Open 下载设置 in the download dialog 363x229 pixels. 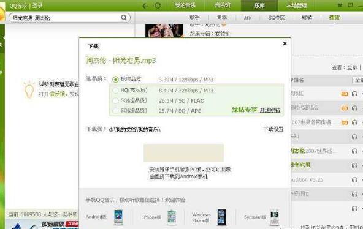tap(273, 129)
